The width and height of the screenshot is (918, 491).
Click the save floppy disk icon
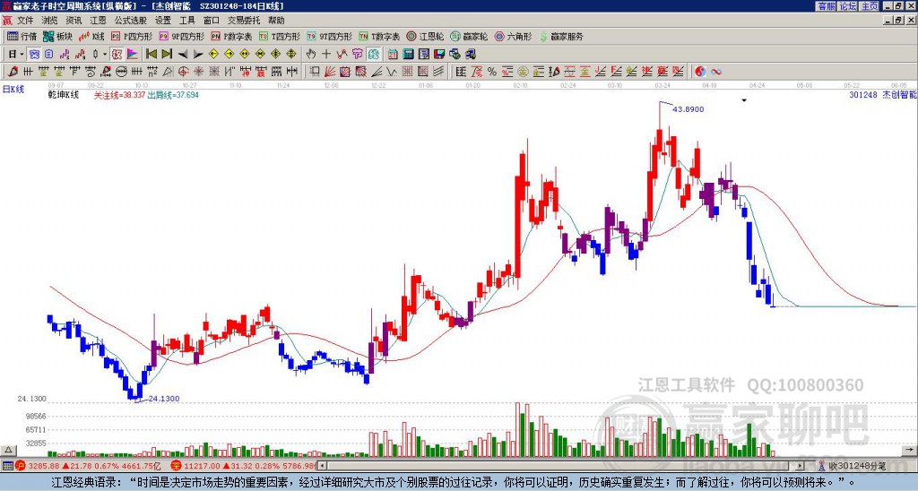coord(439,55)
